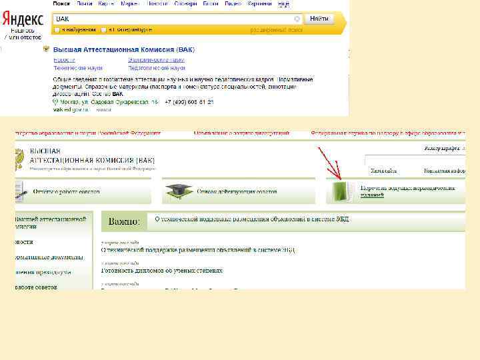
Task: Click the "копия" cached copy link
Action: tap(103, 109)
